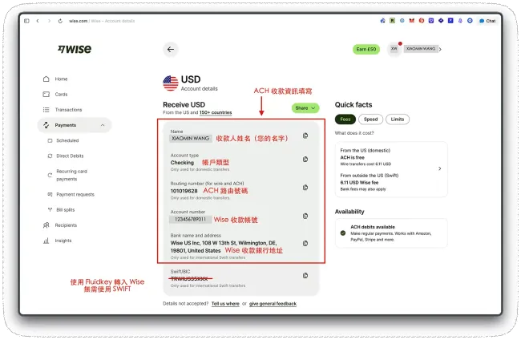
Task: Copy the Account number value
Action: point(305,217)
